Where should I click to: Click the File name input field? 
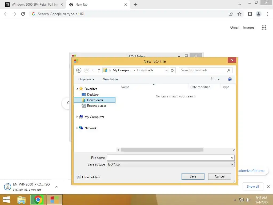[x=168, y=157]
